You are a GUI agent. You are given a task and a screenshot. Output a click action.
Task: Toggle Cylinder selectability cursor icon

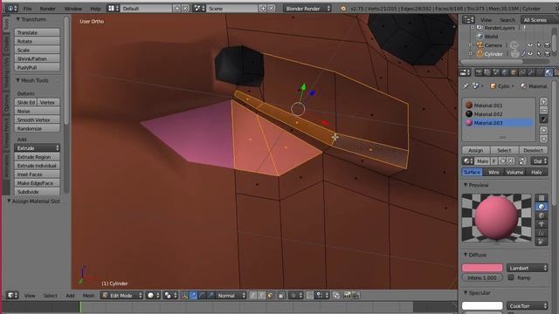pos(539,54)
